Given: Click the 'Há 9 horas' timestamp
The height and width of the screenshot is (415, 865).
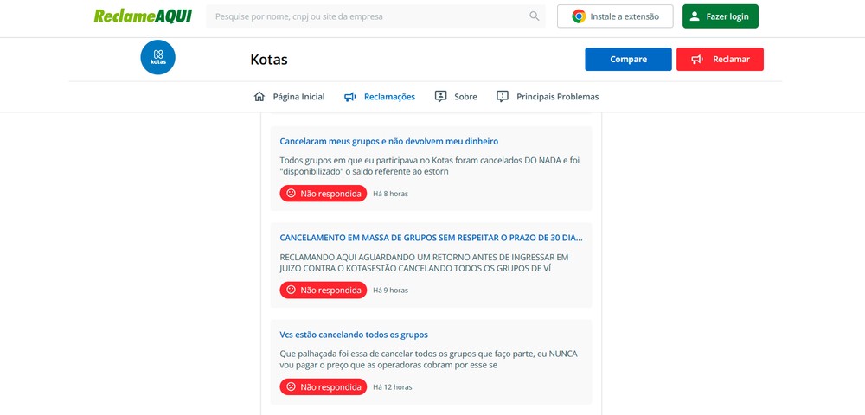Looking at the screenshot, I should click(x=391, y=290).
